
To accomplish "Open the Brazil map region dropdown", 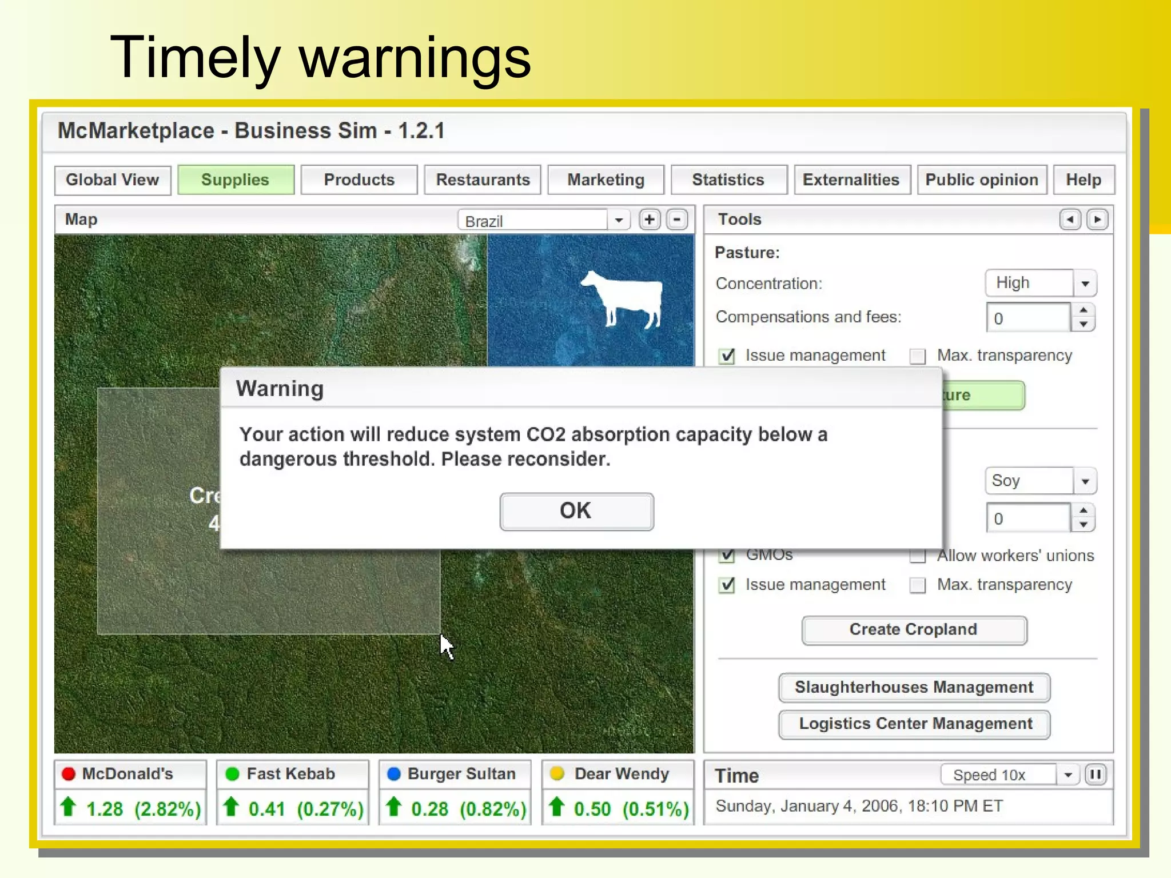I will pyautogui.click(x=619, y=220).
